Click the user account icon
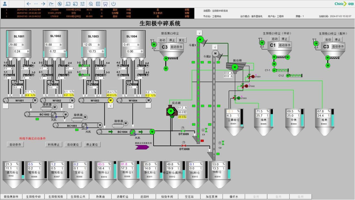This screenshot has height=200, width=355. pos(5,4)
